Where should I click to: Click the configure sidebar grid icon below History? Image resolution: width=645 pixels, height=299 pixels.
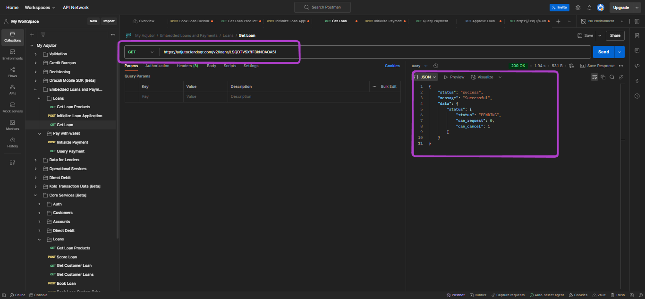click(x=13, y=162)
